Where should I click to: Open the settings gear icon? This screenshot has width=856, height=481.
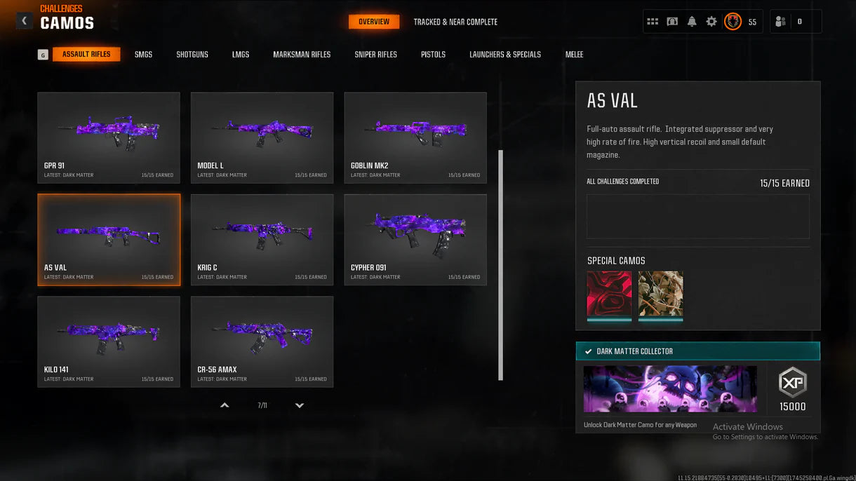click(711, 22)
